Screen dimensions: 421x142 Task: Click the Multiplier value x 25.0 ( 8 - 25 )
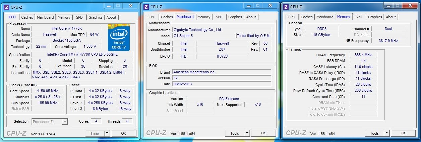click(48, 97)
